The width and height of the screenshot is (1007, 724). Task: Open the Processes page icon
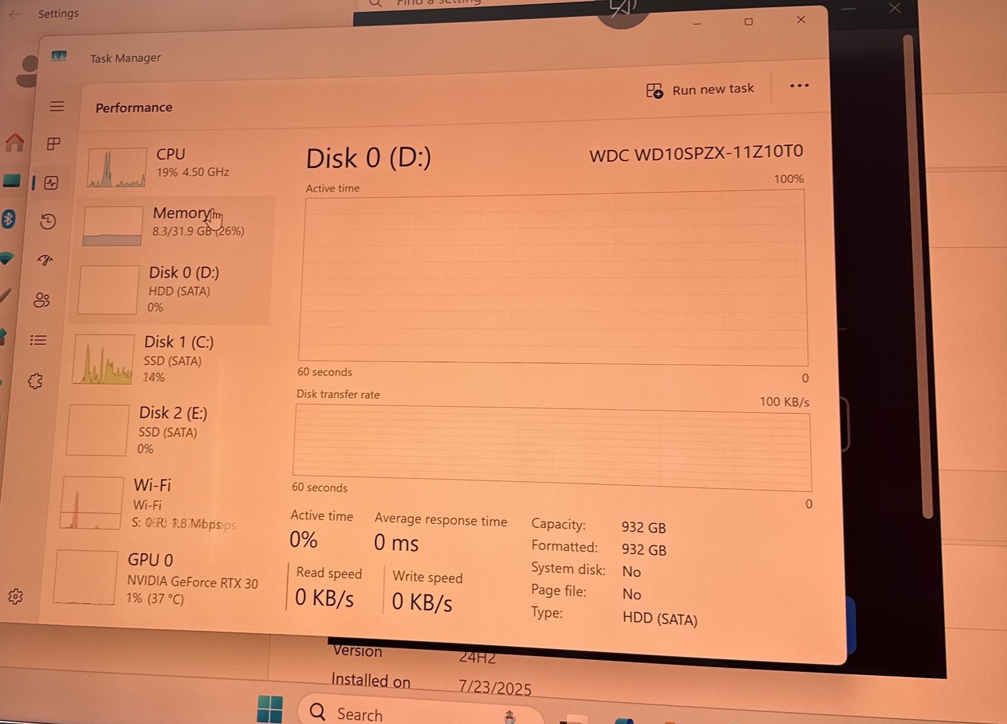coord(53,144)
